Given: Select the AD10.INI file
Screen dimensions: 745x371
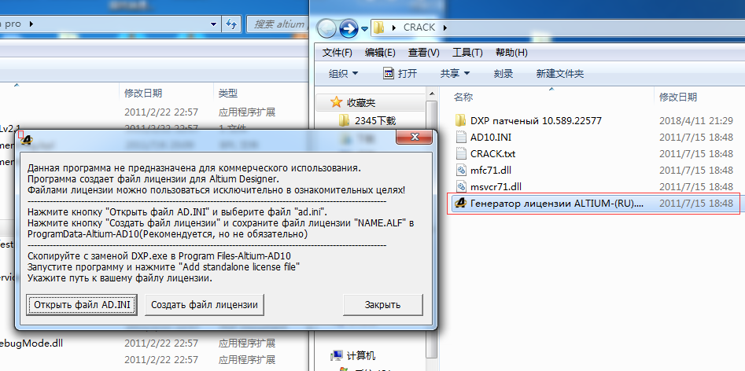Looking at the screenshot, I should coord(490,137).
